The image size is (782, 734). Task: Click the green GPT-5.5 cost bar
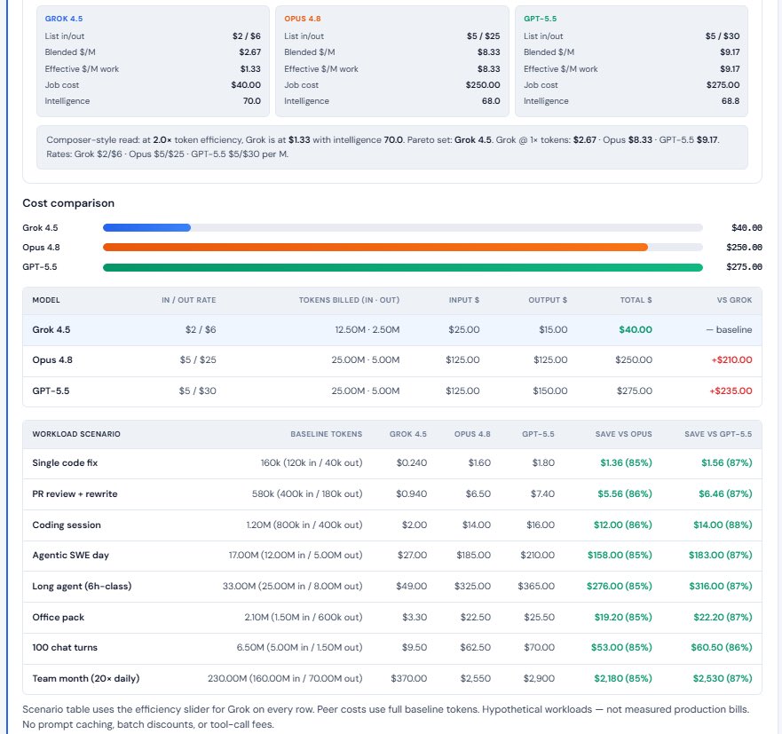(402, 267)
